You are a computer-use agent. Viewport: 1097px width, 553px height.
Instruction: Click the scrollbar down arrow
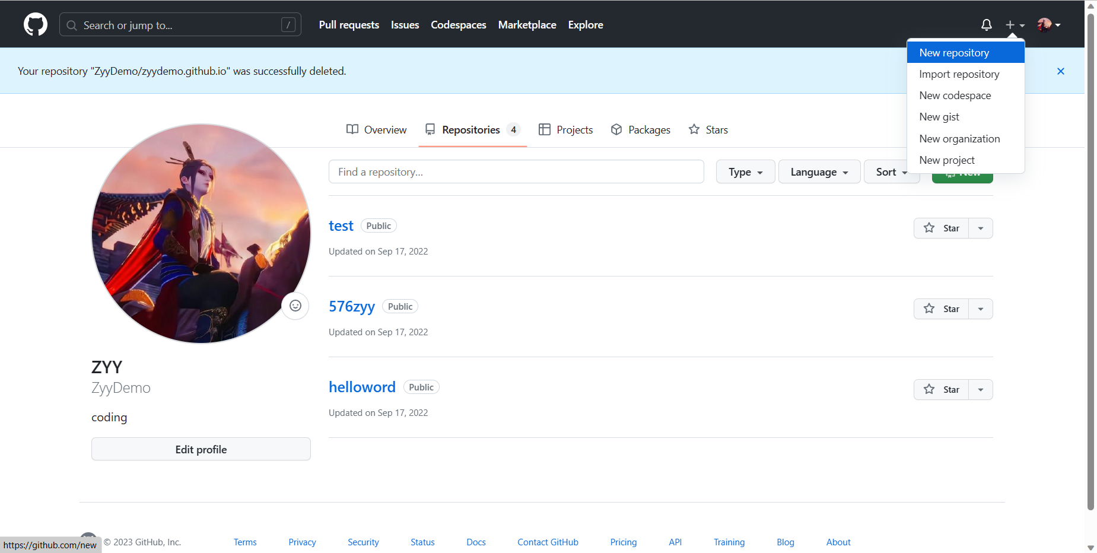pyautogui.click(x=1090, y=547)
